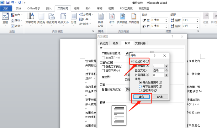Switch to the 引用 ribbon tab
Image resolution: width=217 pixels, height=128 pixels.
coord(77,8)
